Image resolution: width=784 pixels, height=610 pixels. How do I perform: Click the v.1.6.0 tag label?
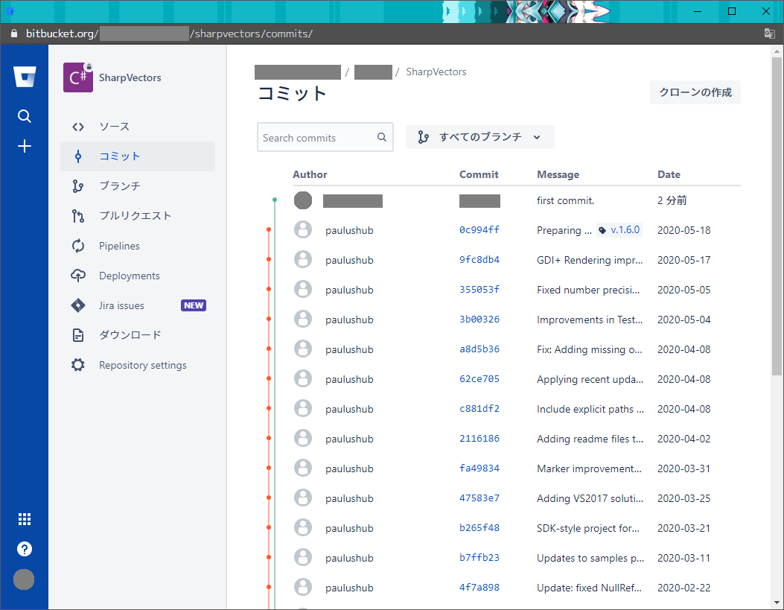pos(619,230)
